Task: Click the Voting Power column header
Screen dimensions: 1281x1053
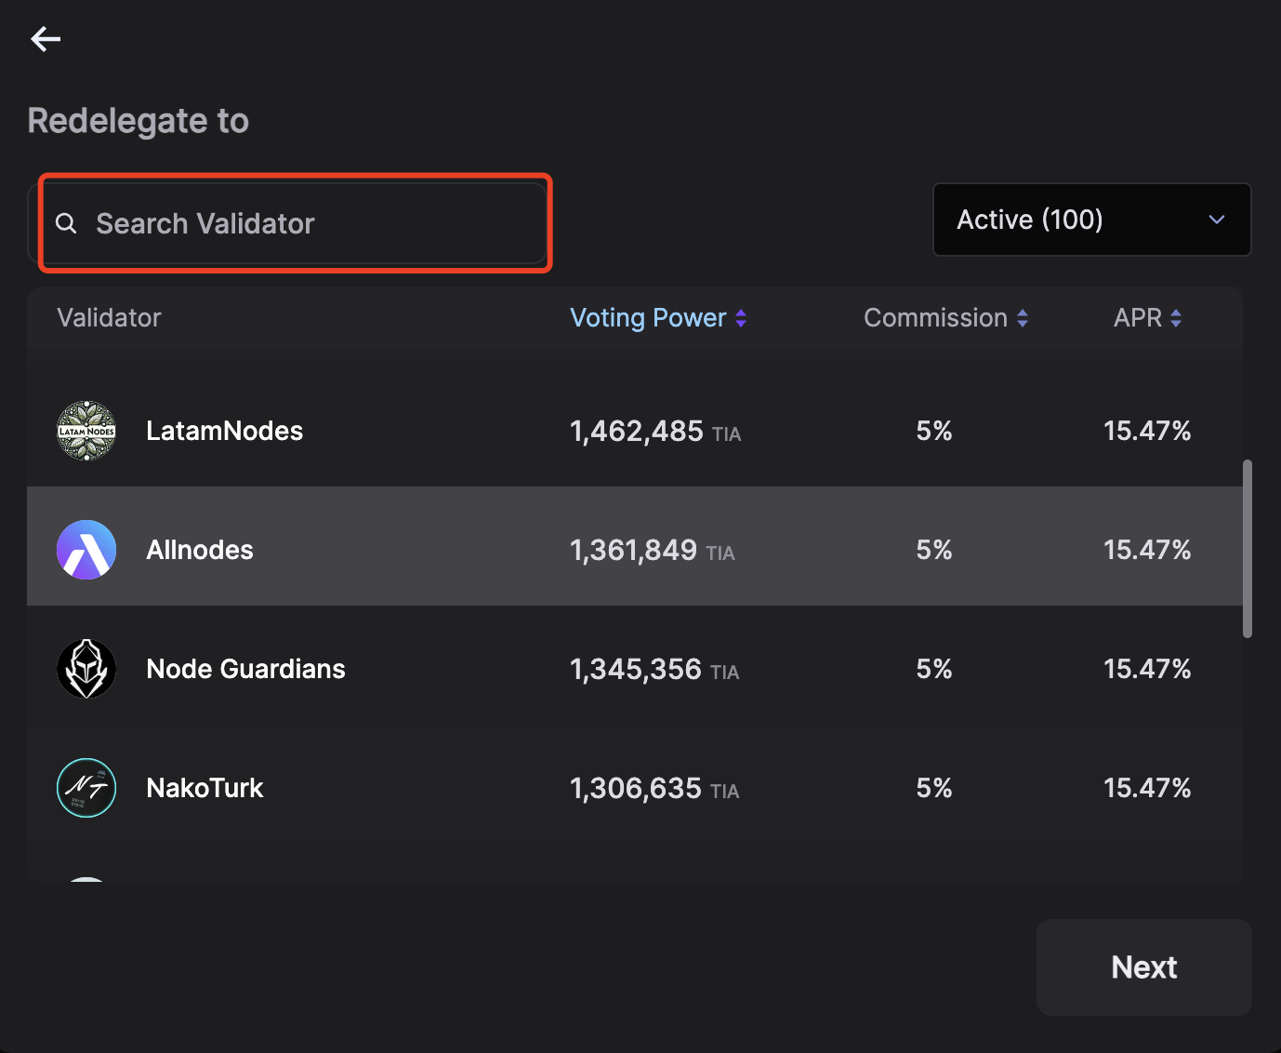Action: (x=647, y=318)
